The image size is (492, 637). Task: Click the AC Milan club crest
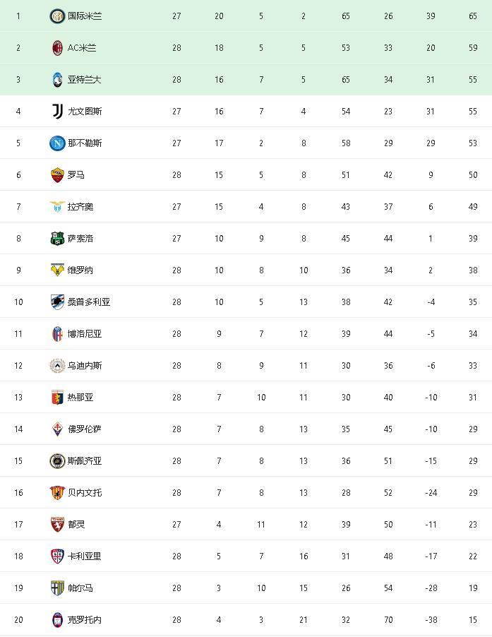tap(57, 47)
